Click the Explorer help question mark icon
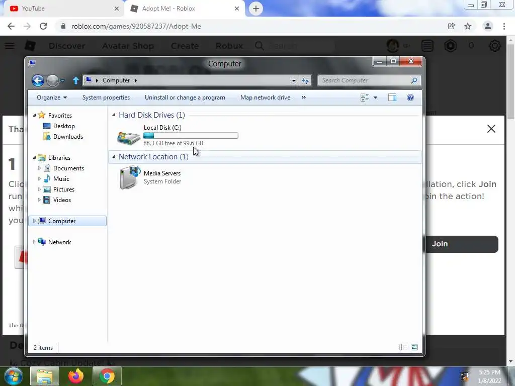The image size is (515, 386). [410, 98]
